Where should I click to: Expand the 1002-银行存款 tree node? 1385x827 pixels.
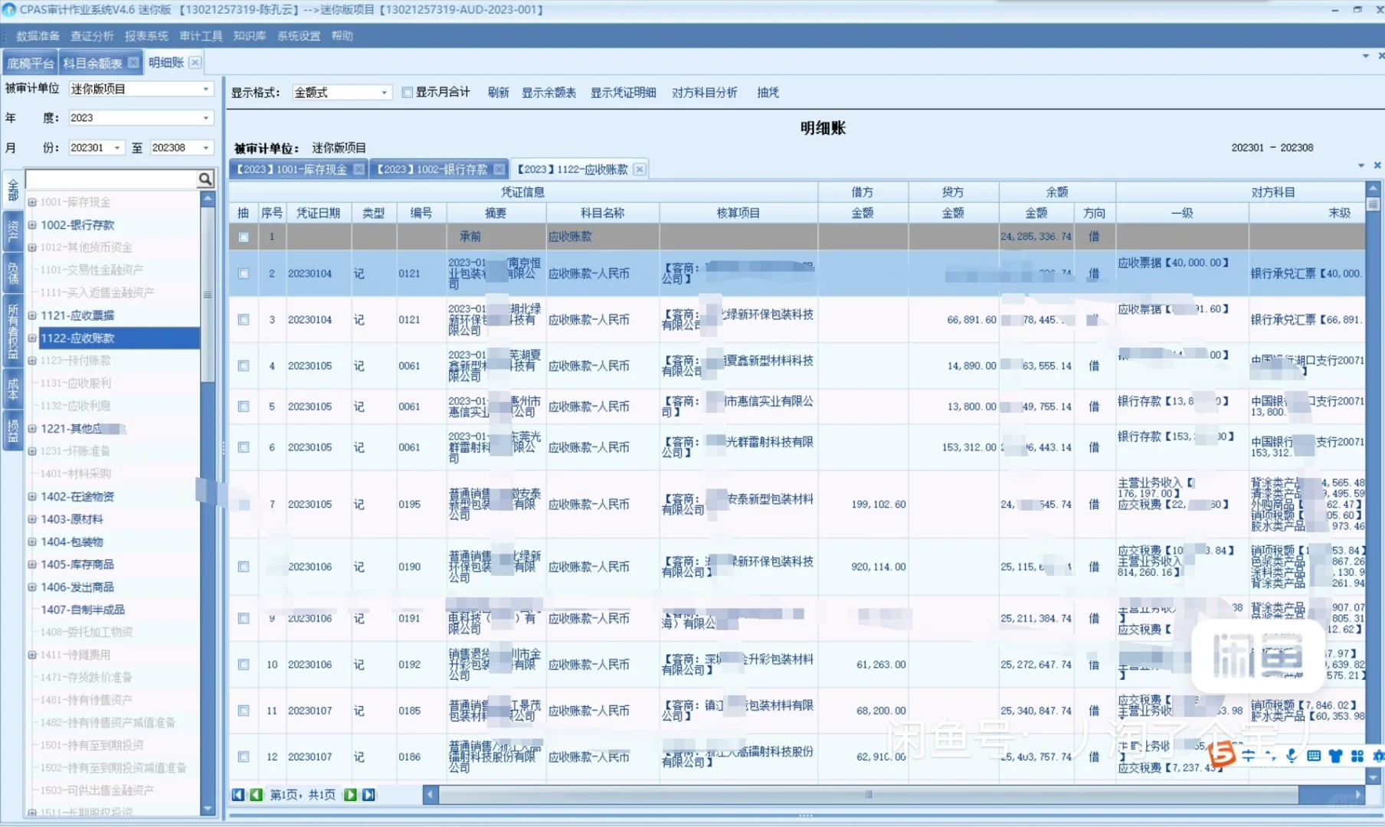(x=32, y=225)
